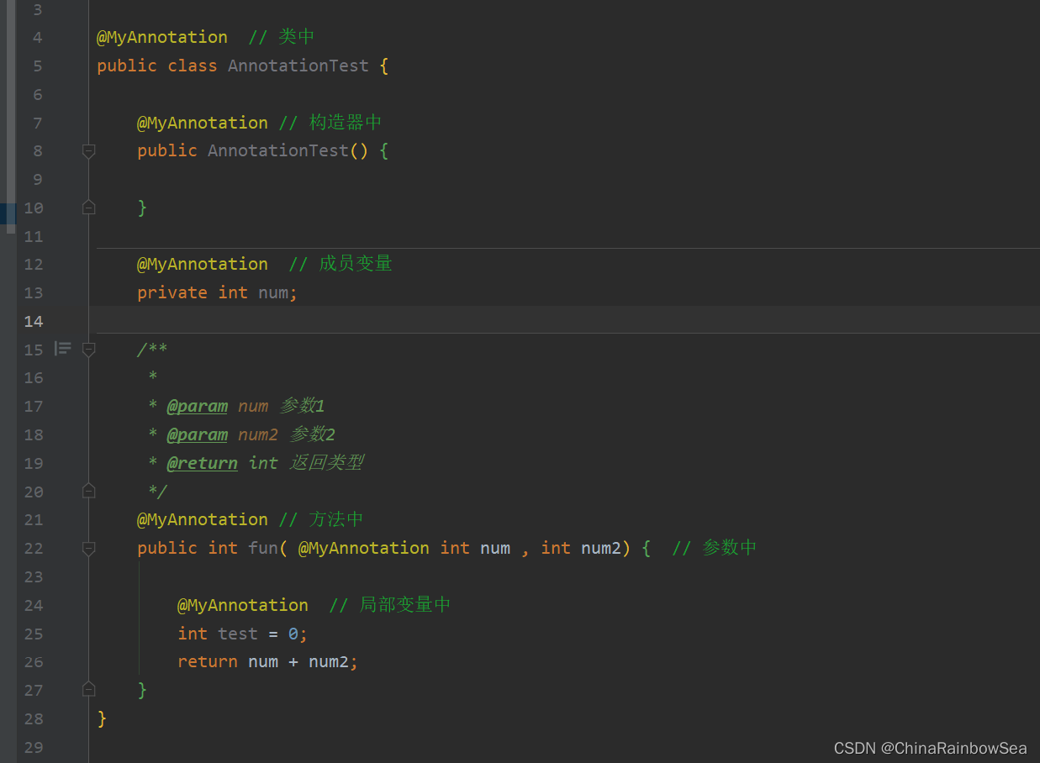Collapse the Javadoc comment at line 15
The height and width of the screenshot is (763, 1040).
coord(88,350)
